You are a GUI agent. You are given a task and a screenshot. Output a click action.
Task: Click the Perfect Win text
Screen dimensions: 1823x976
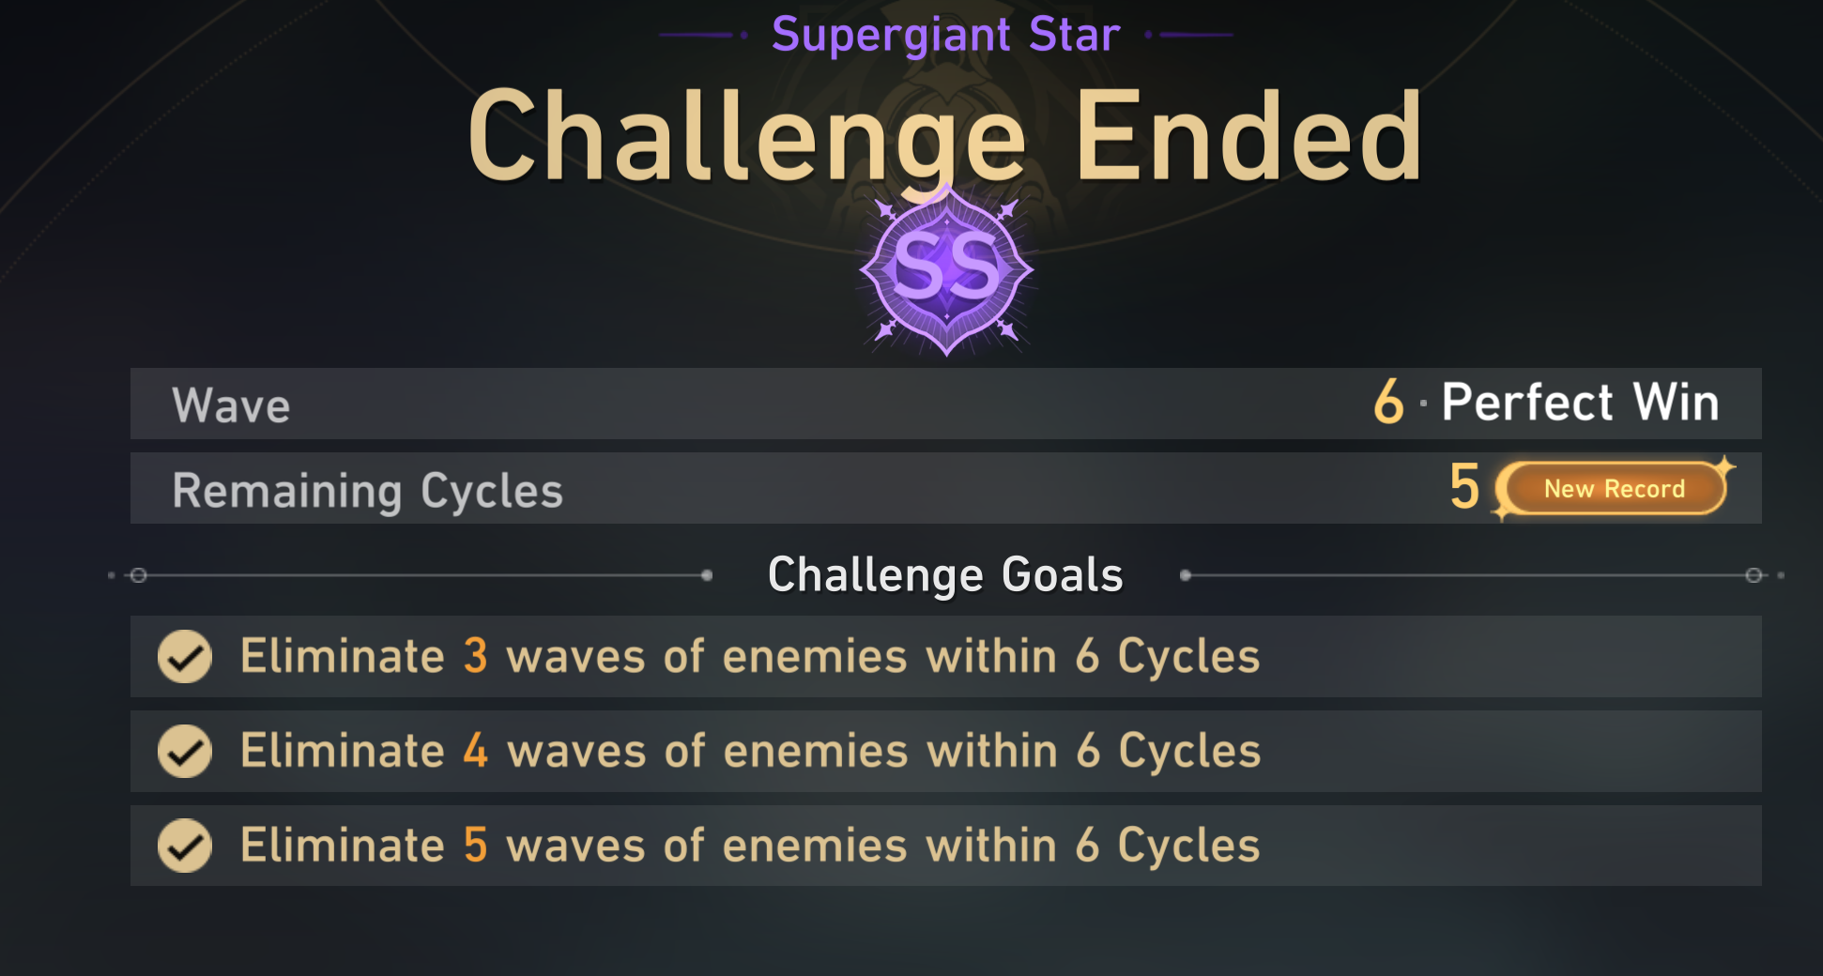pos(1580,402)
